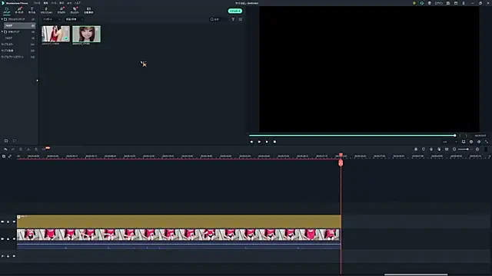Click the timeline zoom slider handle
Image resolution: width=492 pixels, height=276 pixels.
coord(467,149)
